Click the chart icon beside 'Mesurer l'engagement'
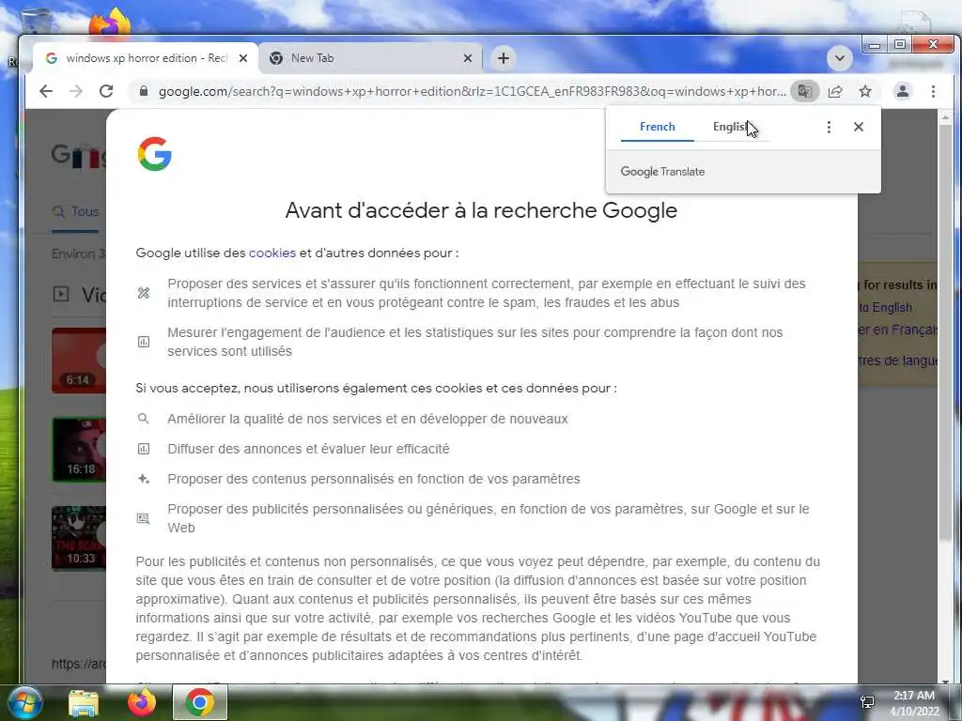This screenshot has width=962, height=721. tap(143, 342)
